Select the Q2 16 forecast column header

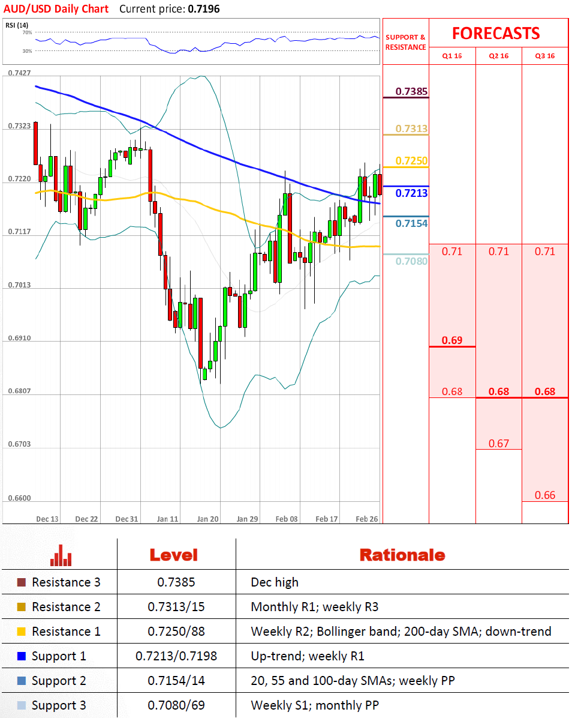click(x=499, y=56)
